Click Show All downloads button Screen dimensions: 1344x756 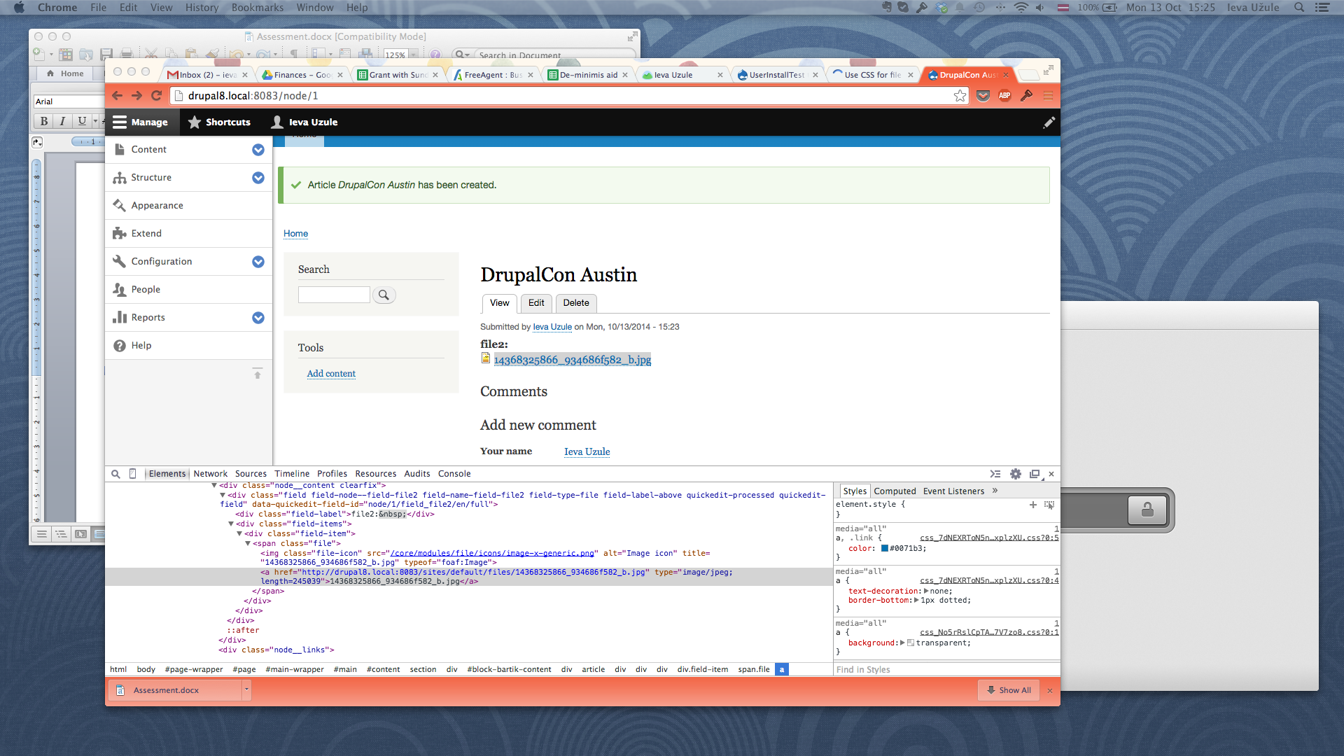click(x=1009, y=690)
